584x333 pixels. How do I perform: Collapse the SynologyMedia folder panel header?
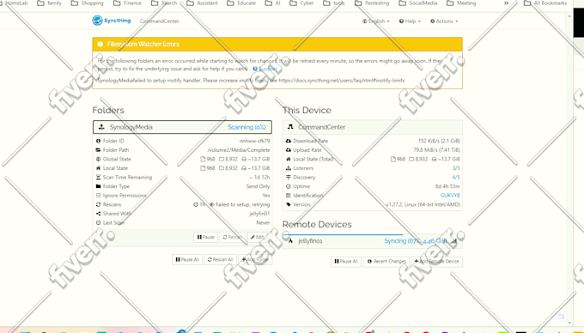click(182, 127)
